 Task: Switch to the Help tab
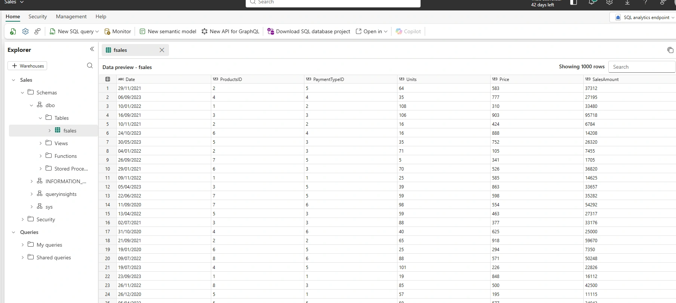(x=101, y=17)
